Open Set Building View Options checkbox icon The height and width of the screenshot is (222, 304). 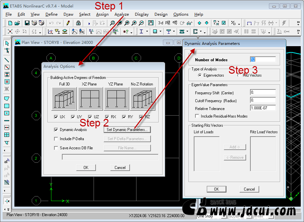[224, 23]
